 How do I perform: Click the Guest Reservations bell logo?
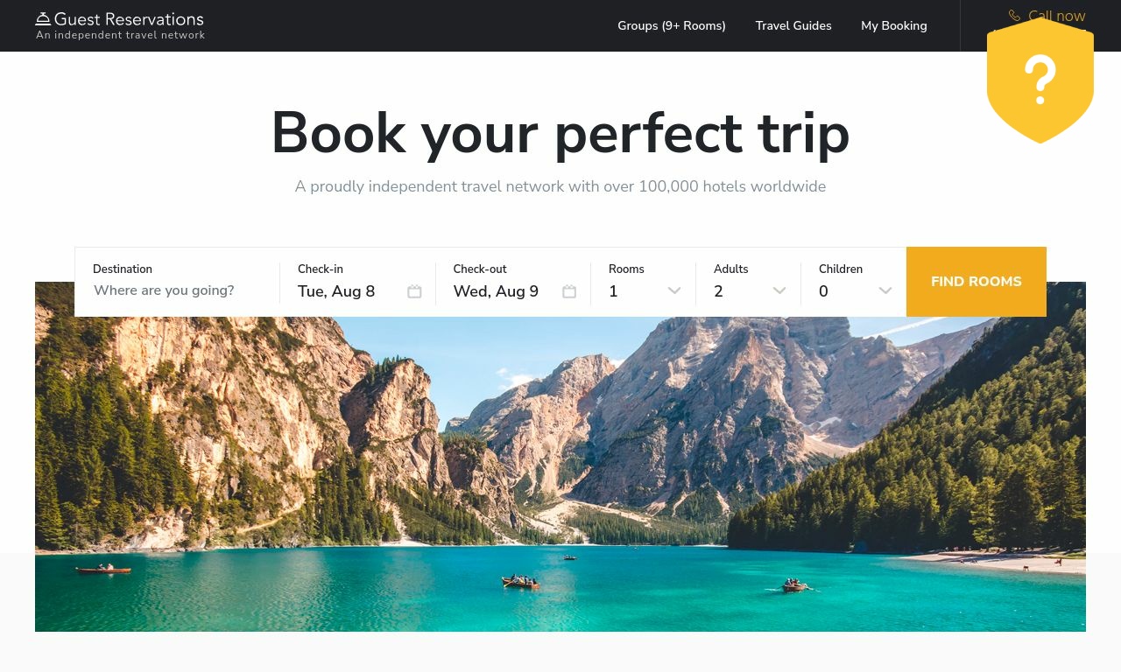pyautogui.click(x=43, y=18)
